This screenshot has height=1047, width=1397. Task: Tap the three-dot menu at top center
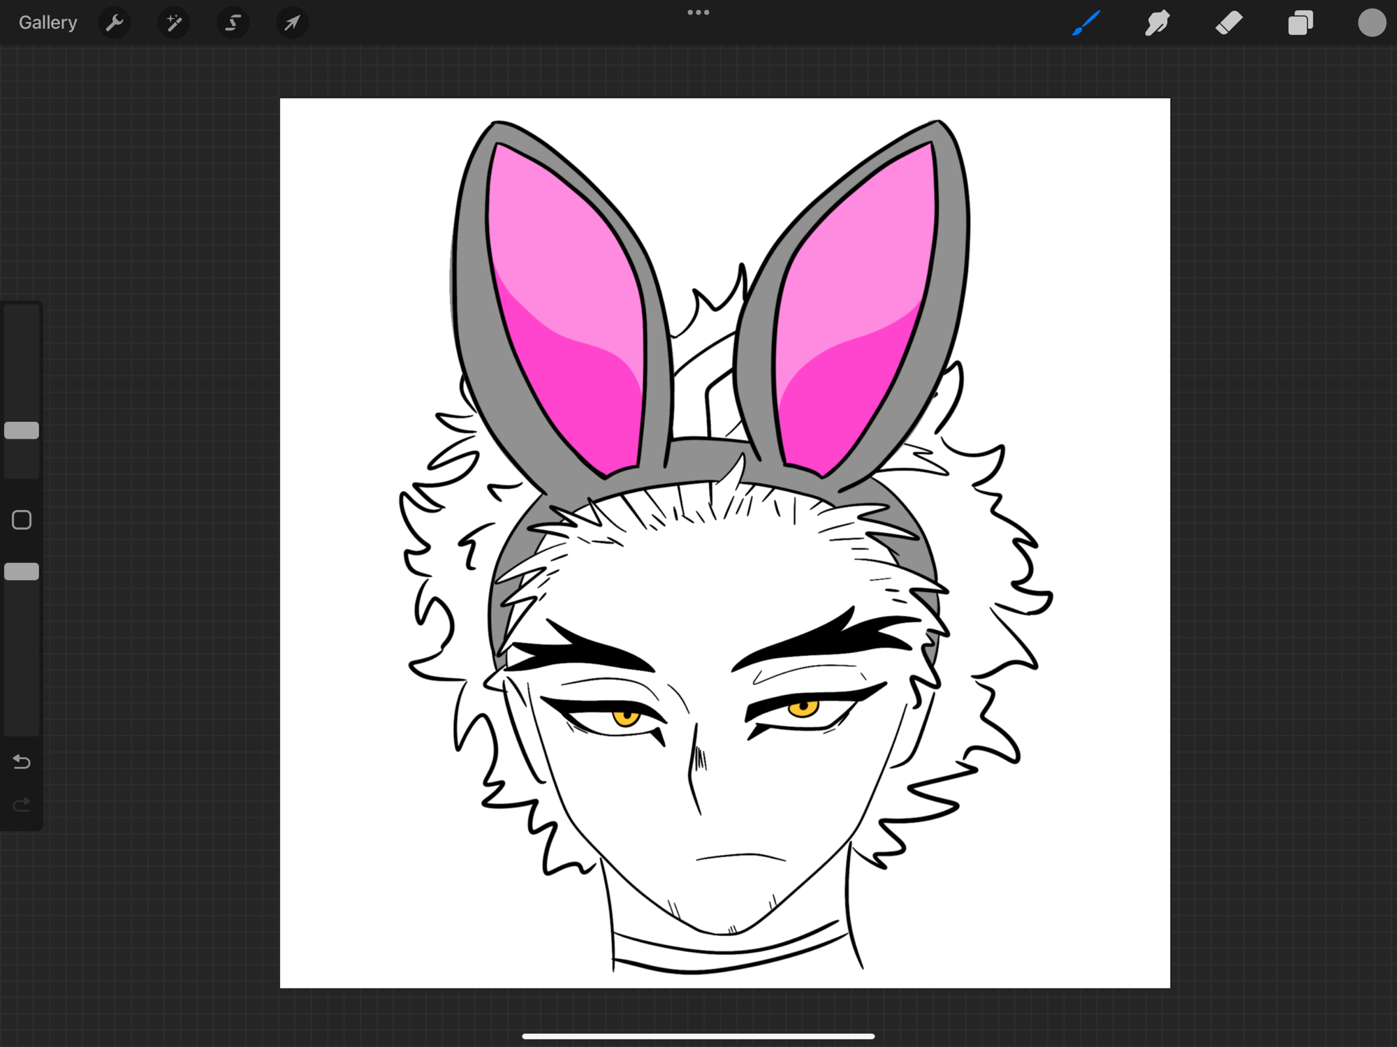pos(698,13)
